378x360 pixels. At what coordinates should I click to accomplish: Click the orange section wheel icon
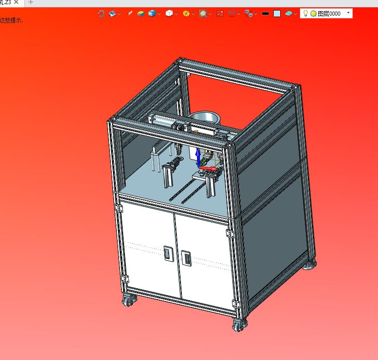186,13
